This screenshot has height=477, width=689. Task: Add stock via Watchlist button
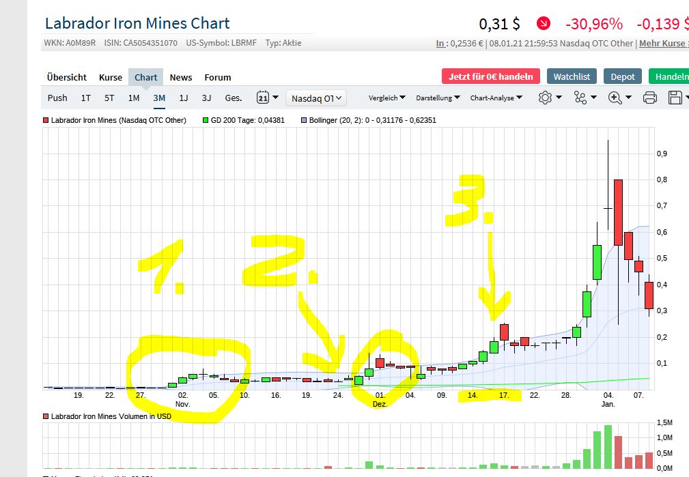click(572, 76)
